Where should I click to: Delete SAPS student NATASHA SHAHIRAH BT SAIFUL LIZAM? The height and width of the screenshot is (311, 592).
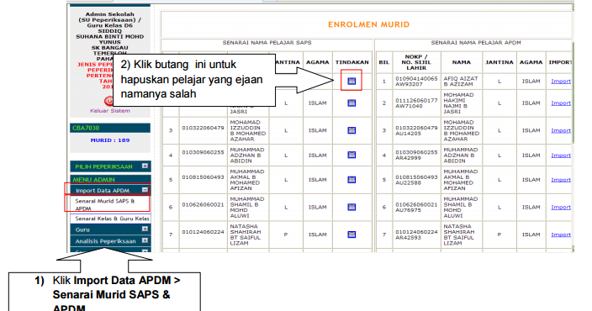(351, 235)
